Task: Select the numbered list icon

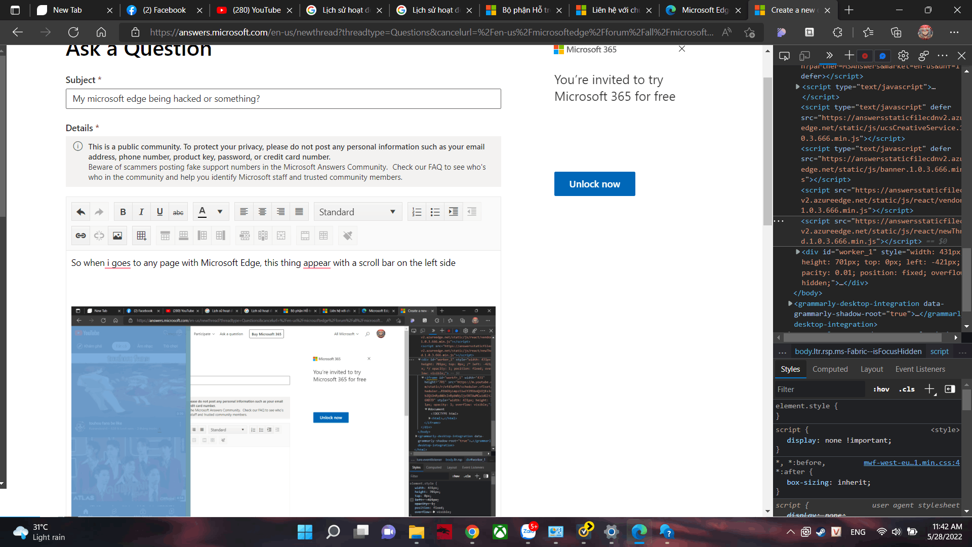Action: tap(417, 212)
